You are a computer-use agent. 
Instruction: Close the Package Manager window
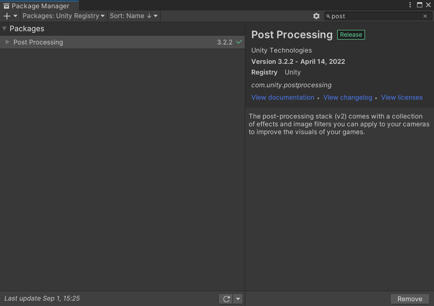click(428, 5)
